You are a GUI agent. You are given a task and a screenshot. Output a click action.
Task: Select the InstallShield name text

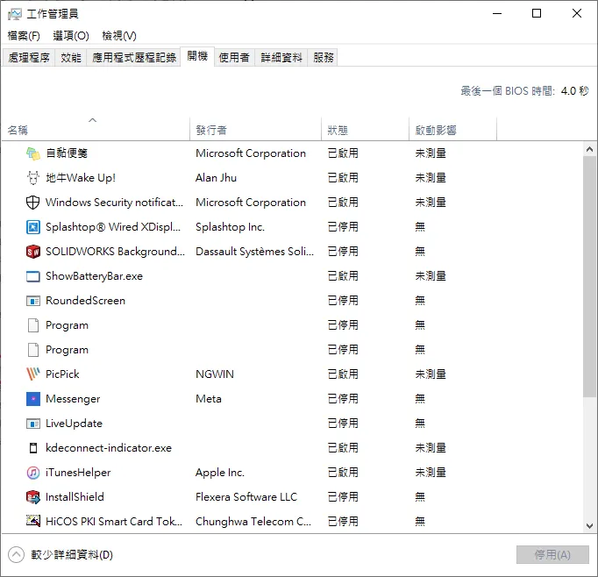click(x=75, y=497)
